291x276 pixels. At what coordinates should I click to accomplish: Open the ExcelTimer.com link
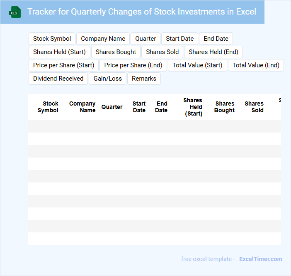(261, 259)
